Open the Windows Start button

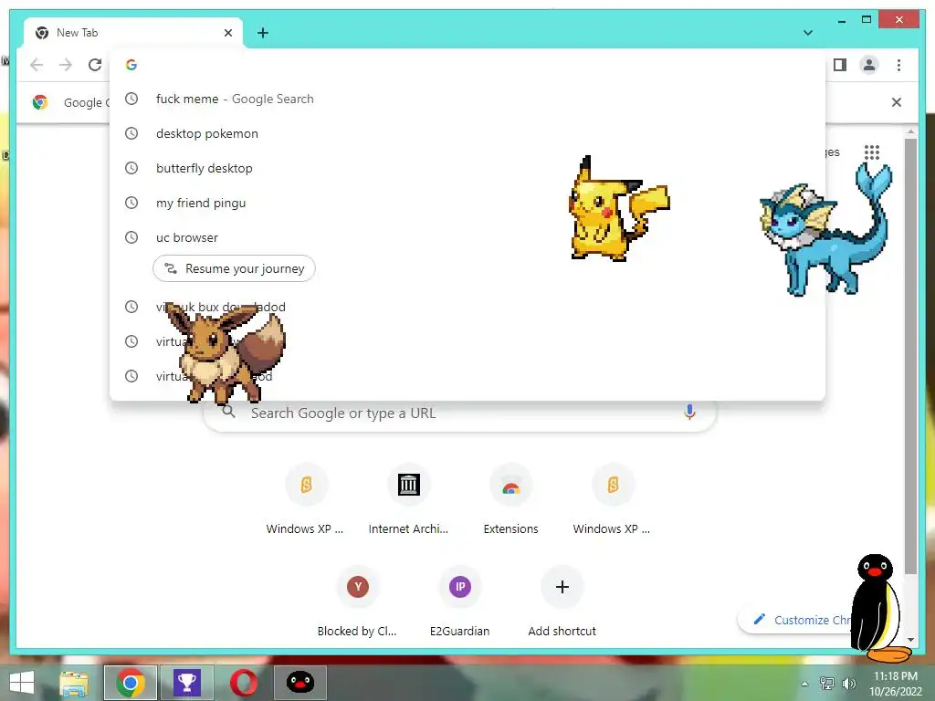22,683
